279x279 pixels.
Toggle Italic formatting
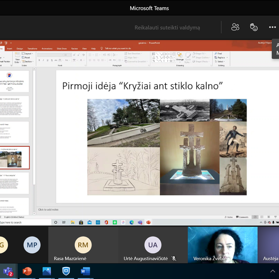(x=43, y=60)
